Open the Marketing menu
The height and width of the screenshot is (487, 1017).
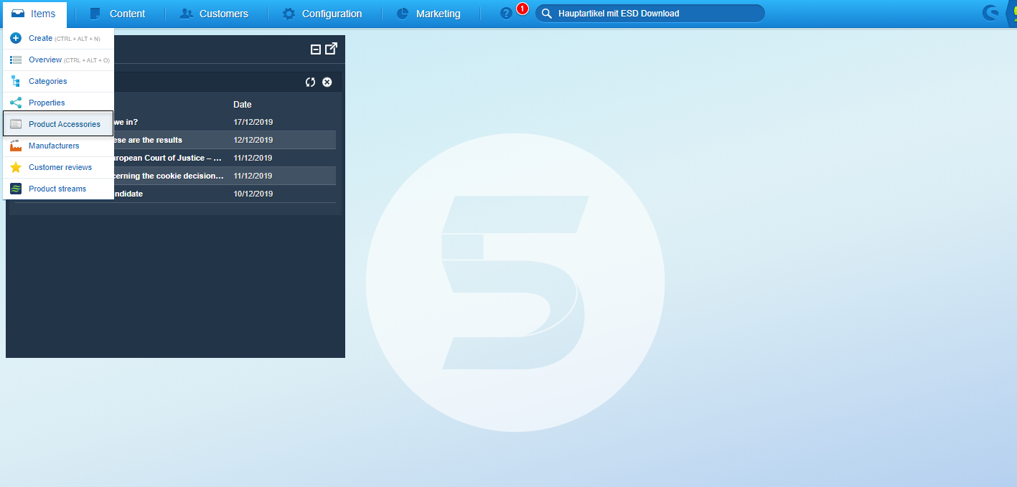(x=429, y=14)
